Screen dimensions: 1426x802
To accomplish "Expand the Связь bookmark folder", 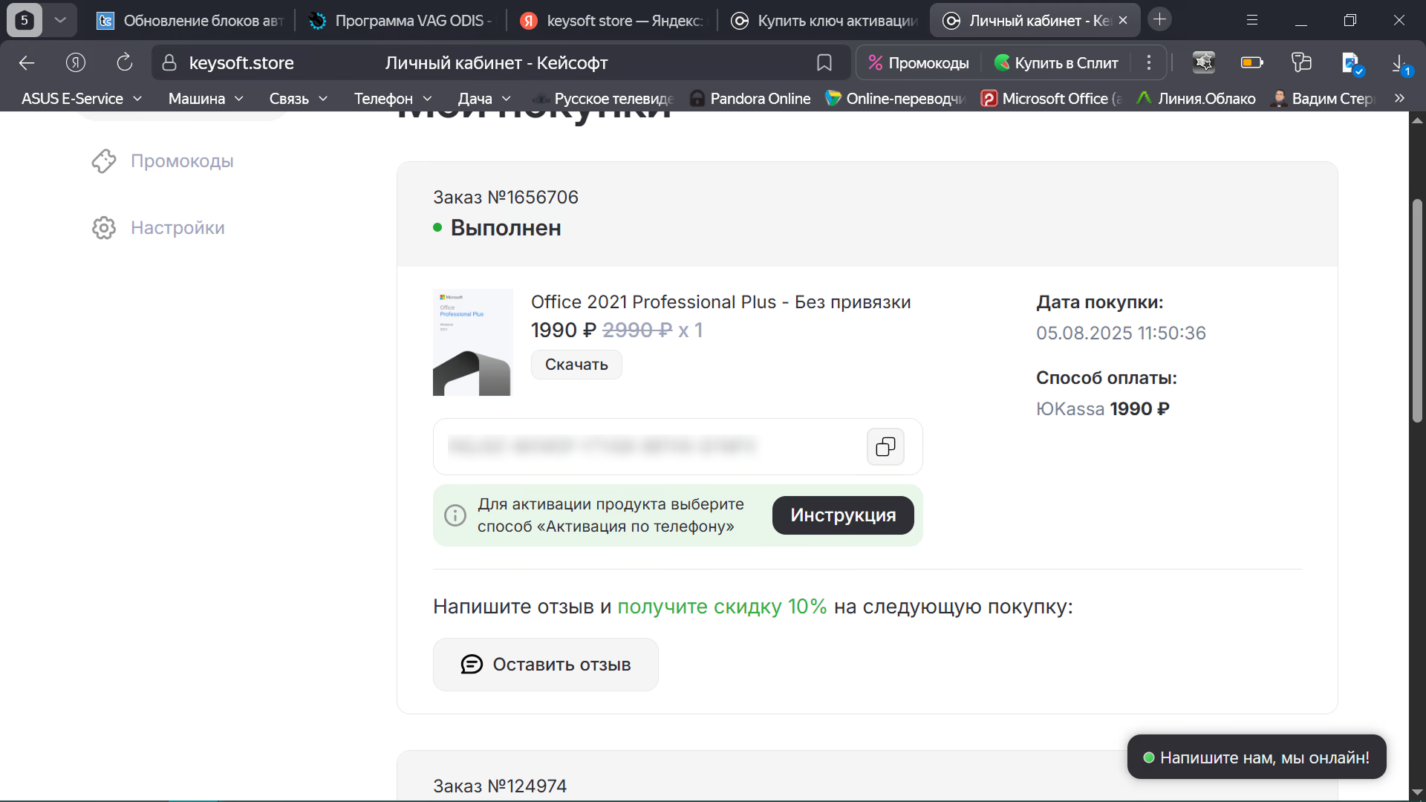I will pyautogui.click(x=299, y=99).
